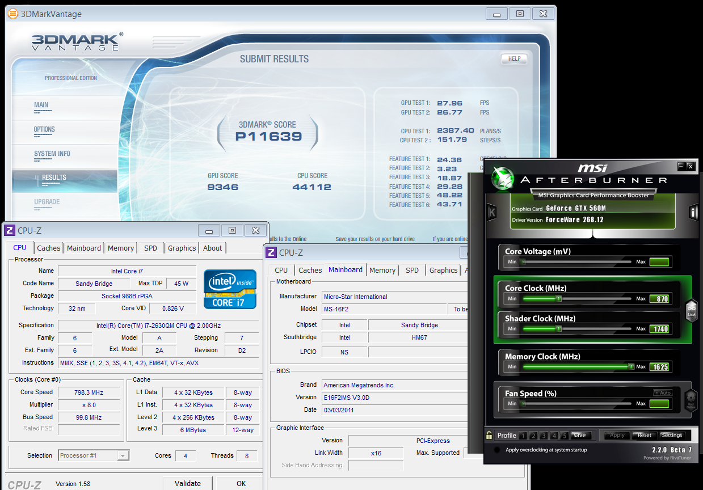Toggle the core and shader clock Link button
This screenshot has width=703, height=490.
click(691, 310)
